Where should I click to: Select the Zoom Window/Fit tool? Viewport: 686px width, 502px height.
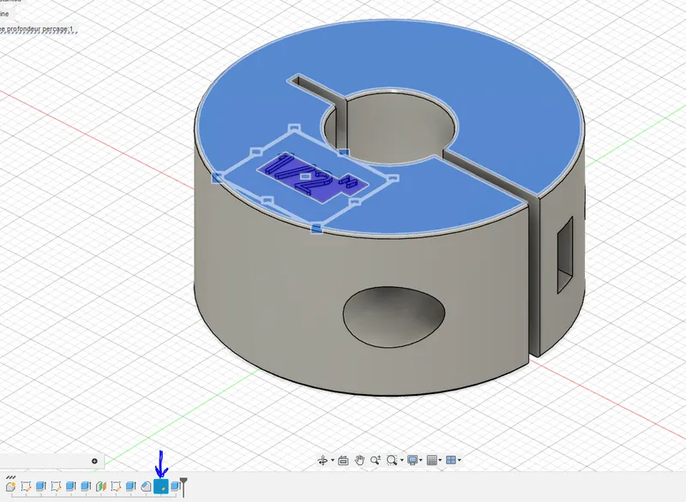point(392,460)
